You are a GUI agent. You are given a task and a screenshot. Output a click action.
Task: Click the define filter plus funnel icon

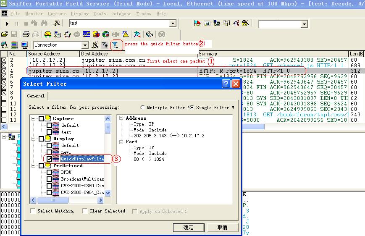pyautogui.click(x=105, y=45)
